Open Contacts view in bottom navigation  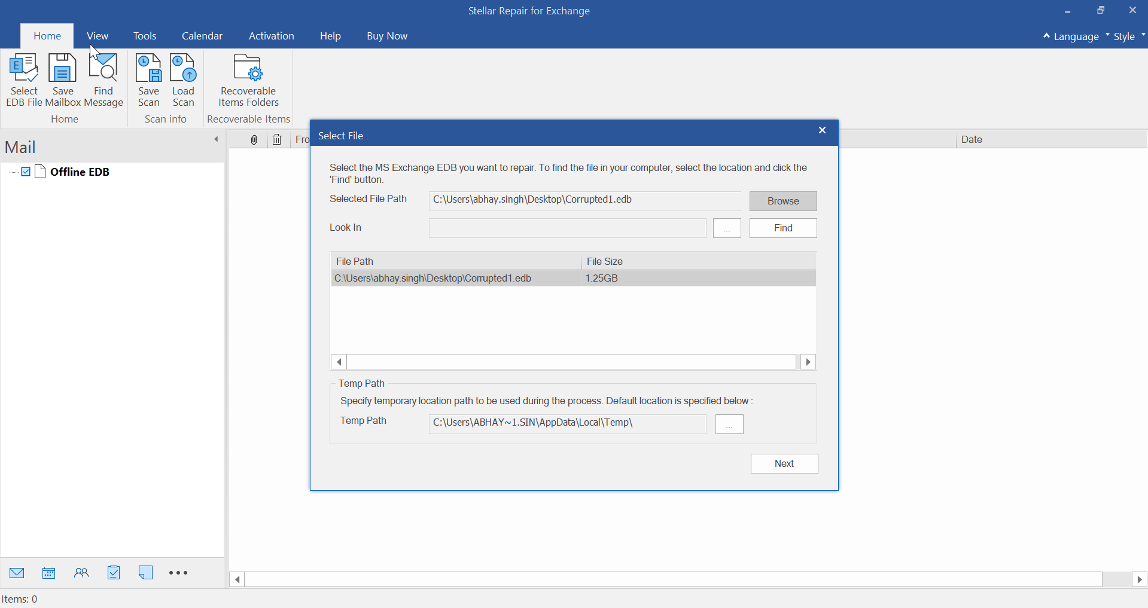point(81,573)
